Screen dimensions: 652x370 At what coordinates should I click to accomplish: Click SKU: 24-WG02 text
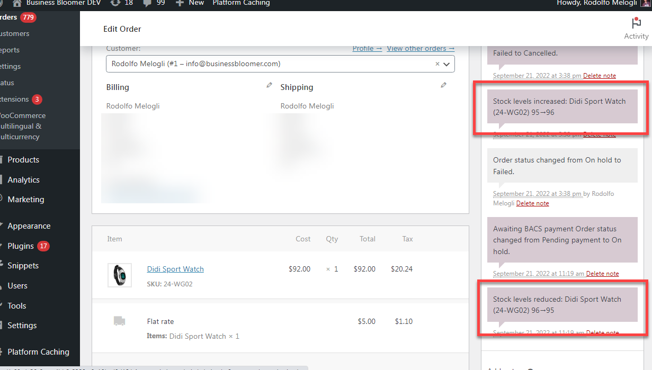click(x=169, y=284)
